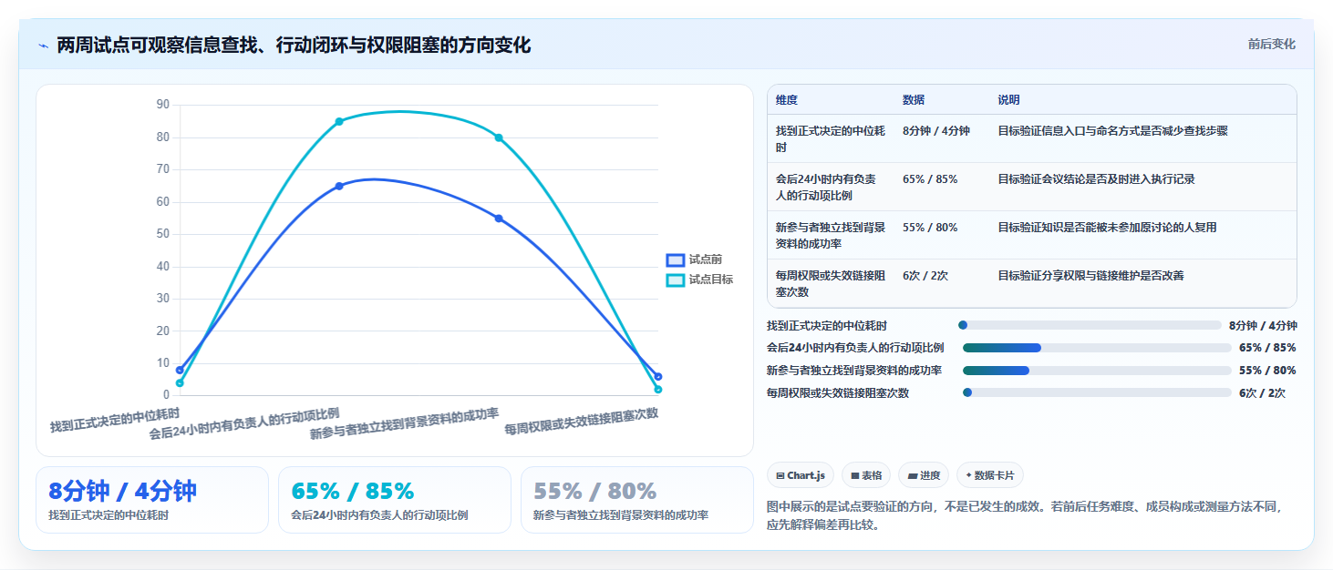Click x-axis label 新参与者独立找到背景资料的成功率
Image resolution: width=1333 pixels, height=570 pixels.
(405, 423)
